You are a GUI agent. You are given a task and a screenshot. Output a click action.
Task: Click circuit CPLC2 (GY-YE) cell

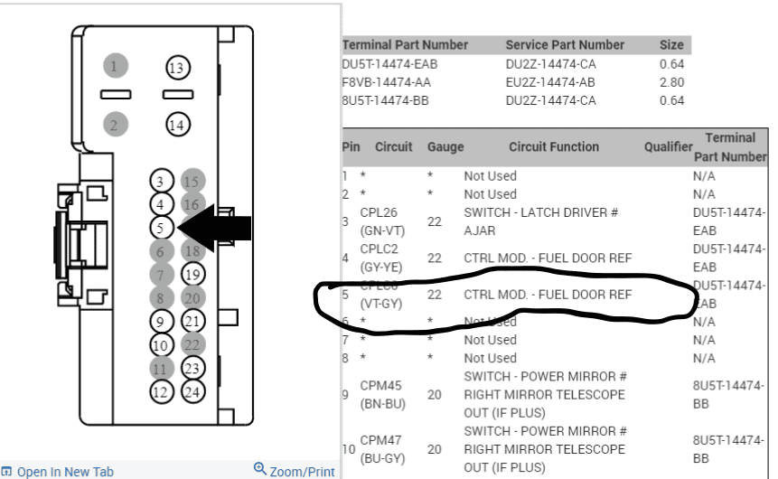point(381,258)
